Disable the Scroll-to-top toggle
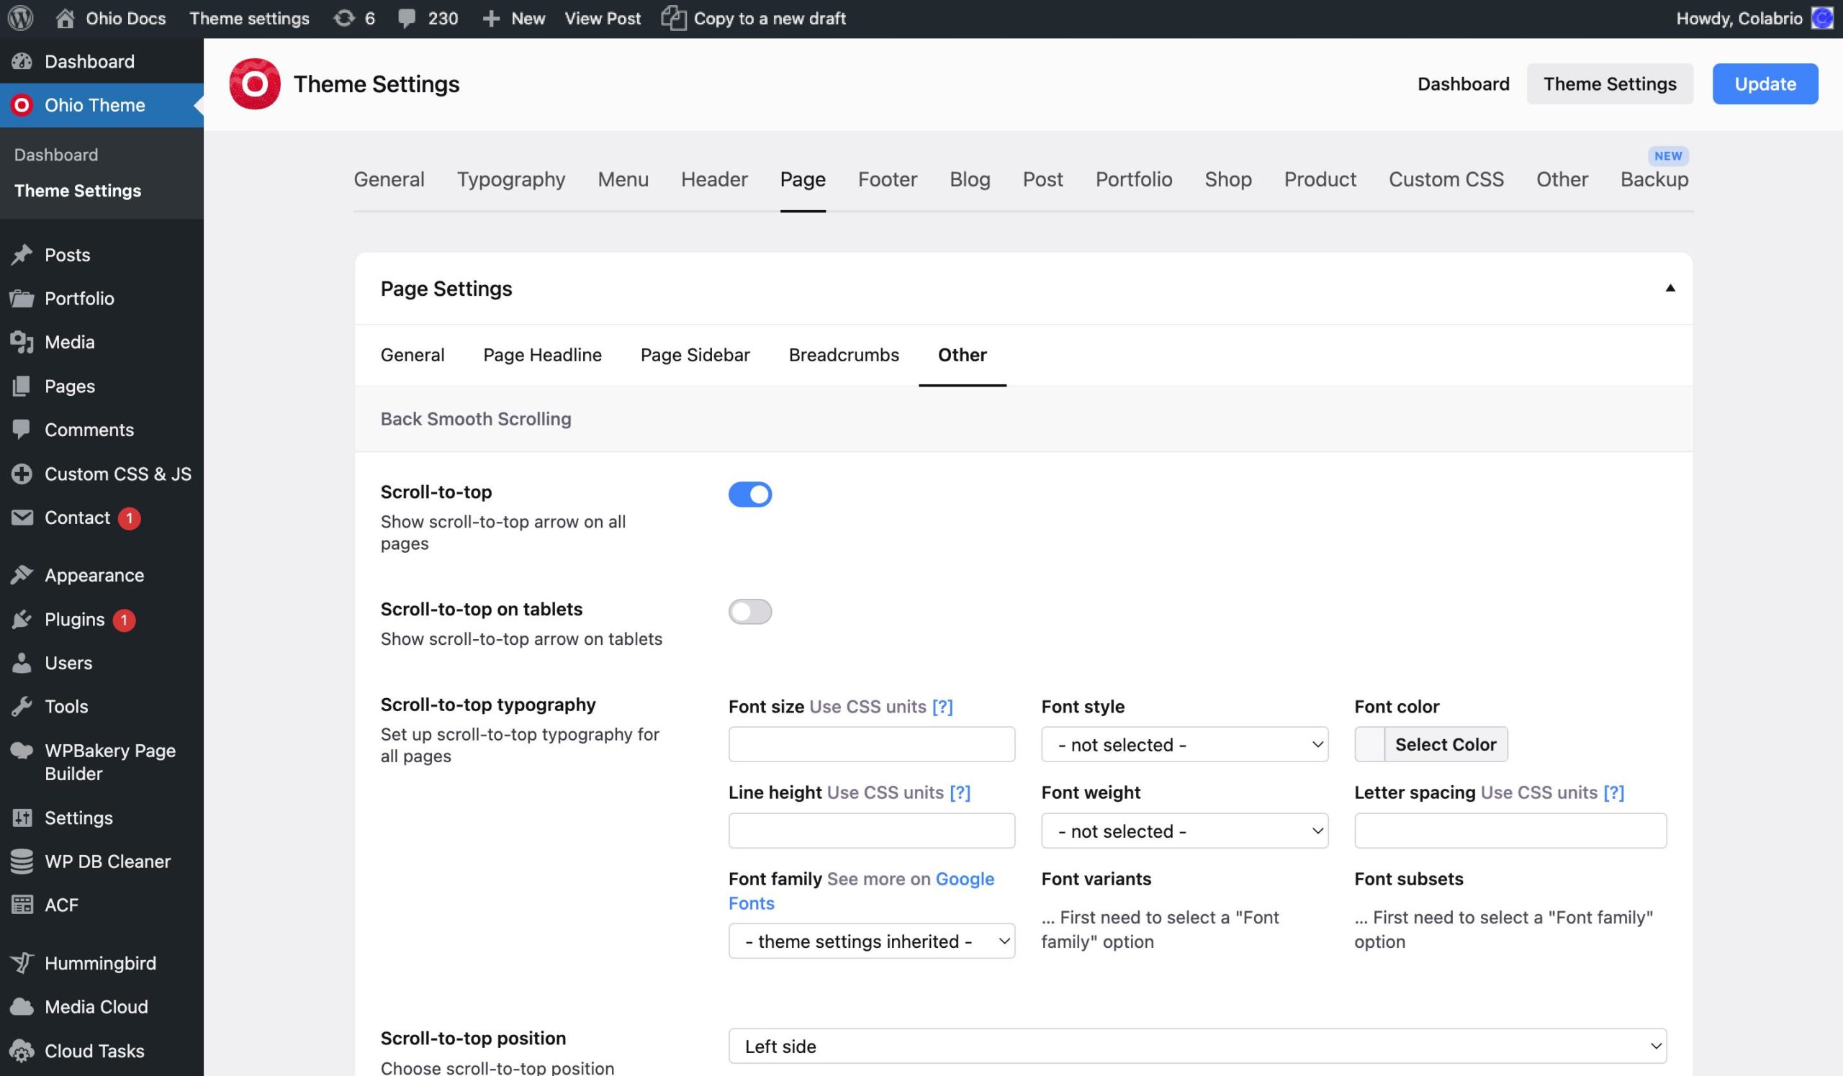This screenshot has height=1076, width=1843. pyautogui.click(x=749, y=494)
